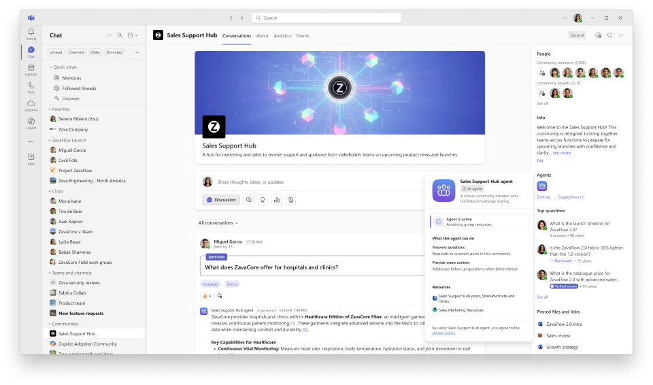
Task: Click Share thoughts, ideas, or updates box
Action: [250, 182]
